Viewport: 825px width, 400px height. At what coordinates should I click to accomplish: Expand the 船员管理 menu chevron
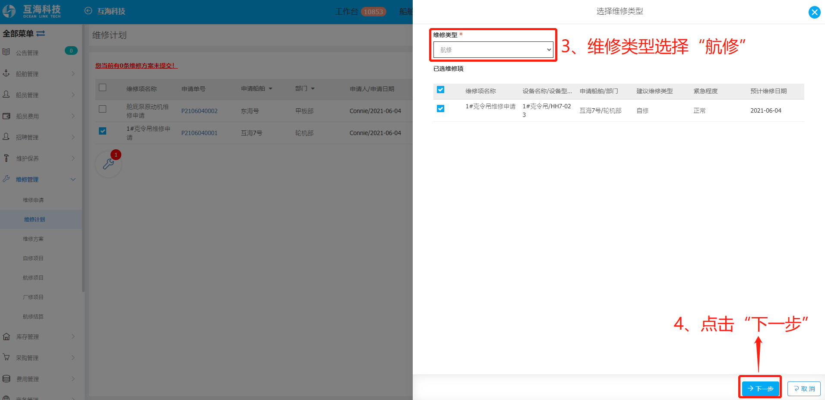click(73, 95)
